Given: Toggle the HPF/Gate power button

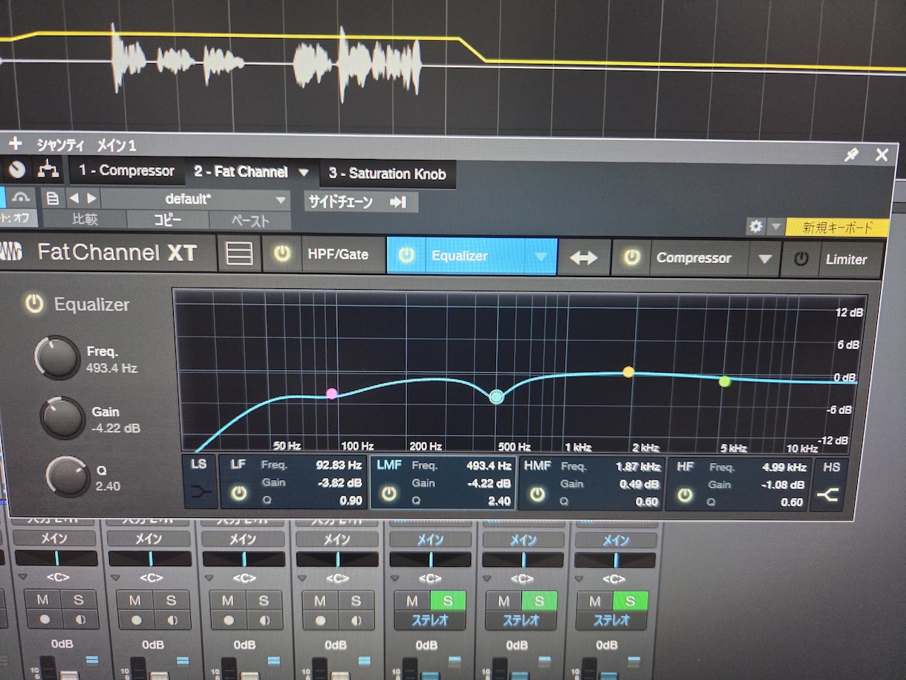Looking at the screenshot, I should tap(281, 253).
